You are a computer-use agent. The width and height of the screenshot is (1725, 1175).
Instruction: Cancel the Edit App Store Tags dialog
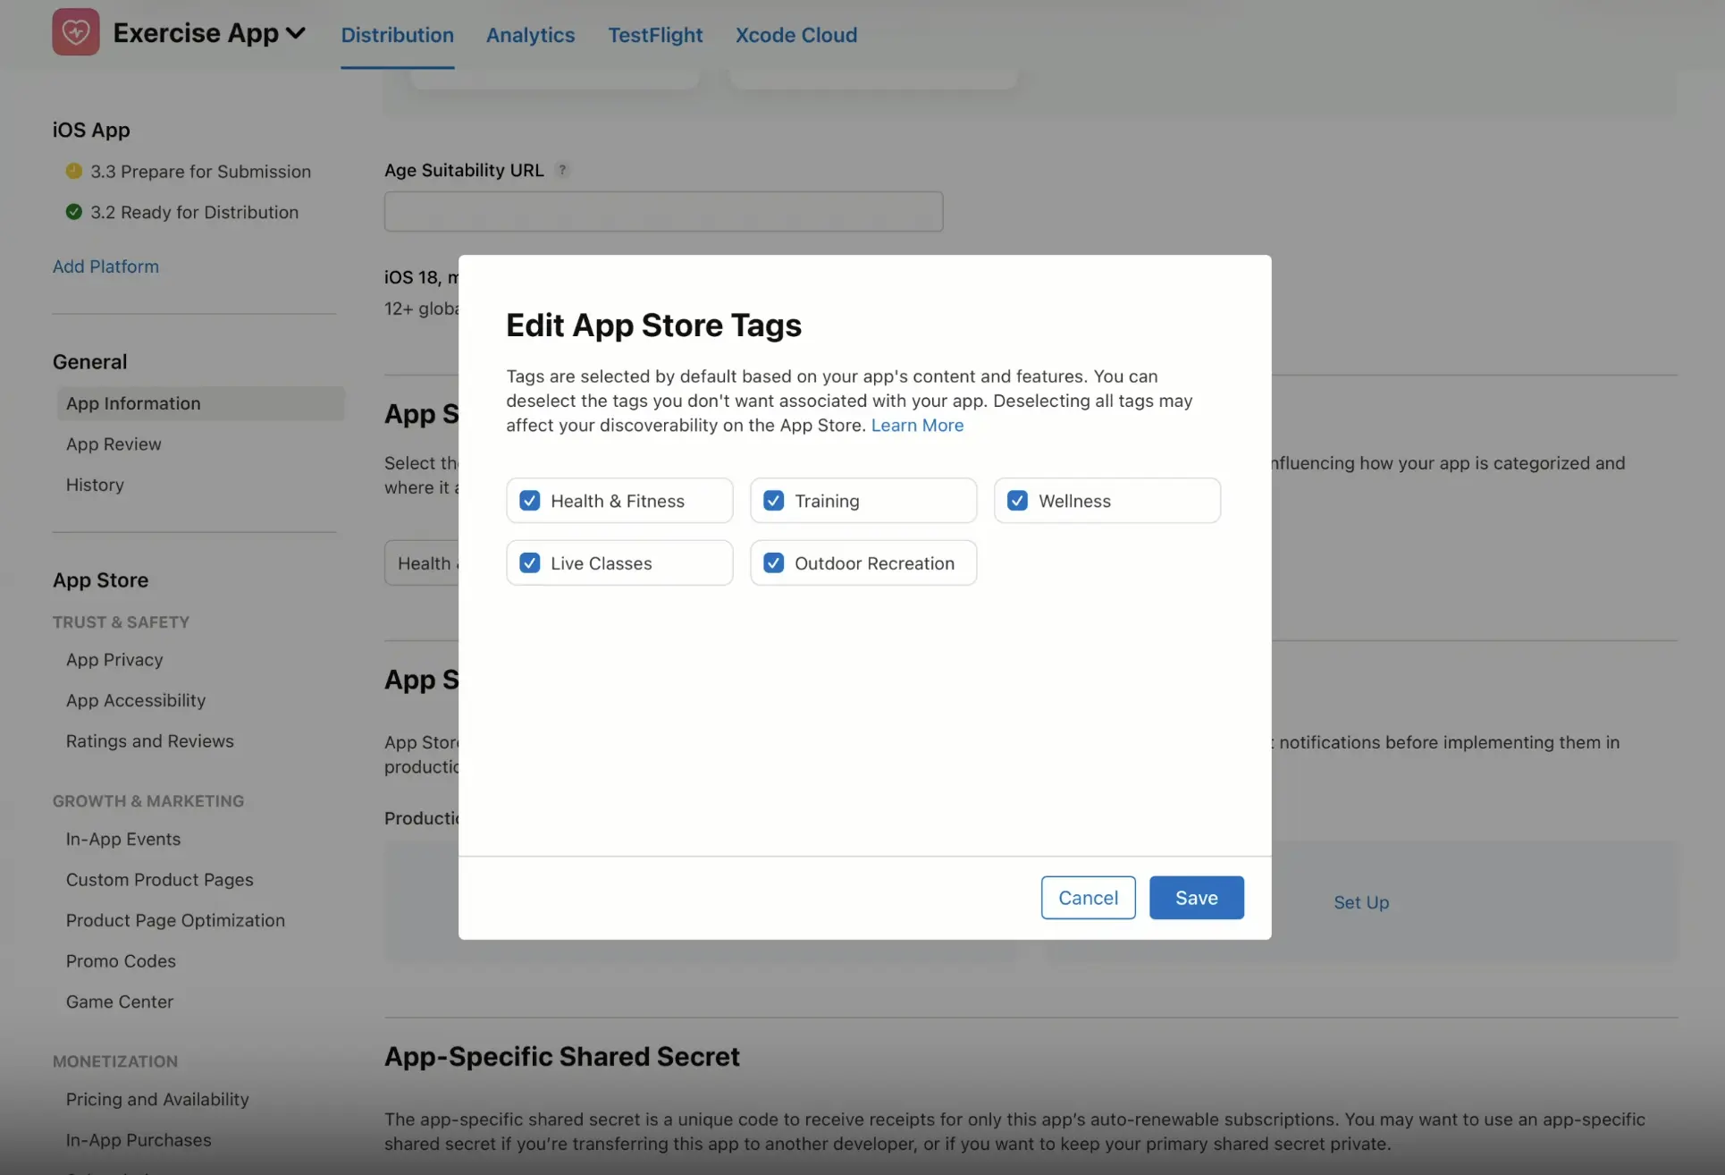pyautogui.click(x=1088, y=898)
